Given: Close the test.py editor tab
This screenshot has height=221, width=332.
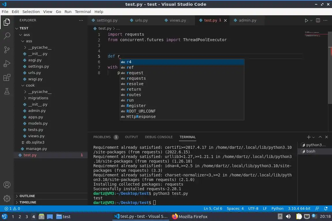Looking at the screenshot, I should [x=225, y=20].
